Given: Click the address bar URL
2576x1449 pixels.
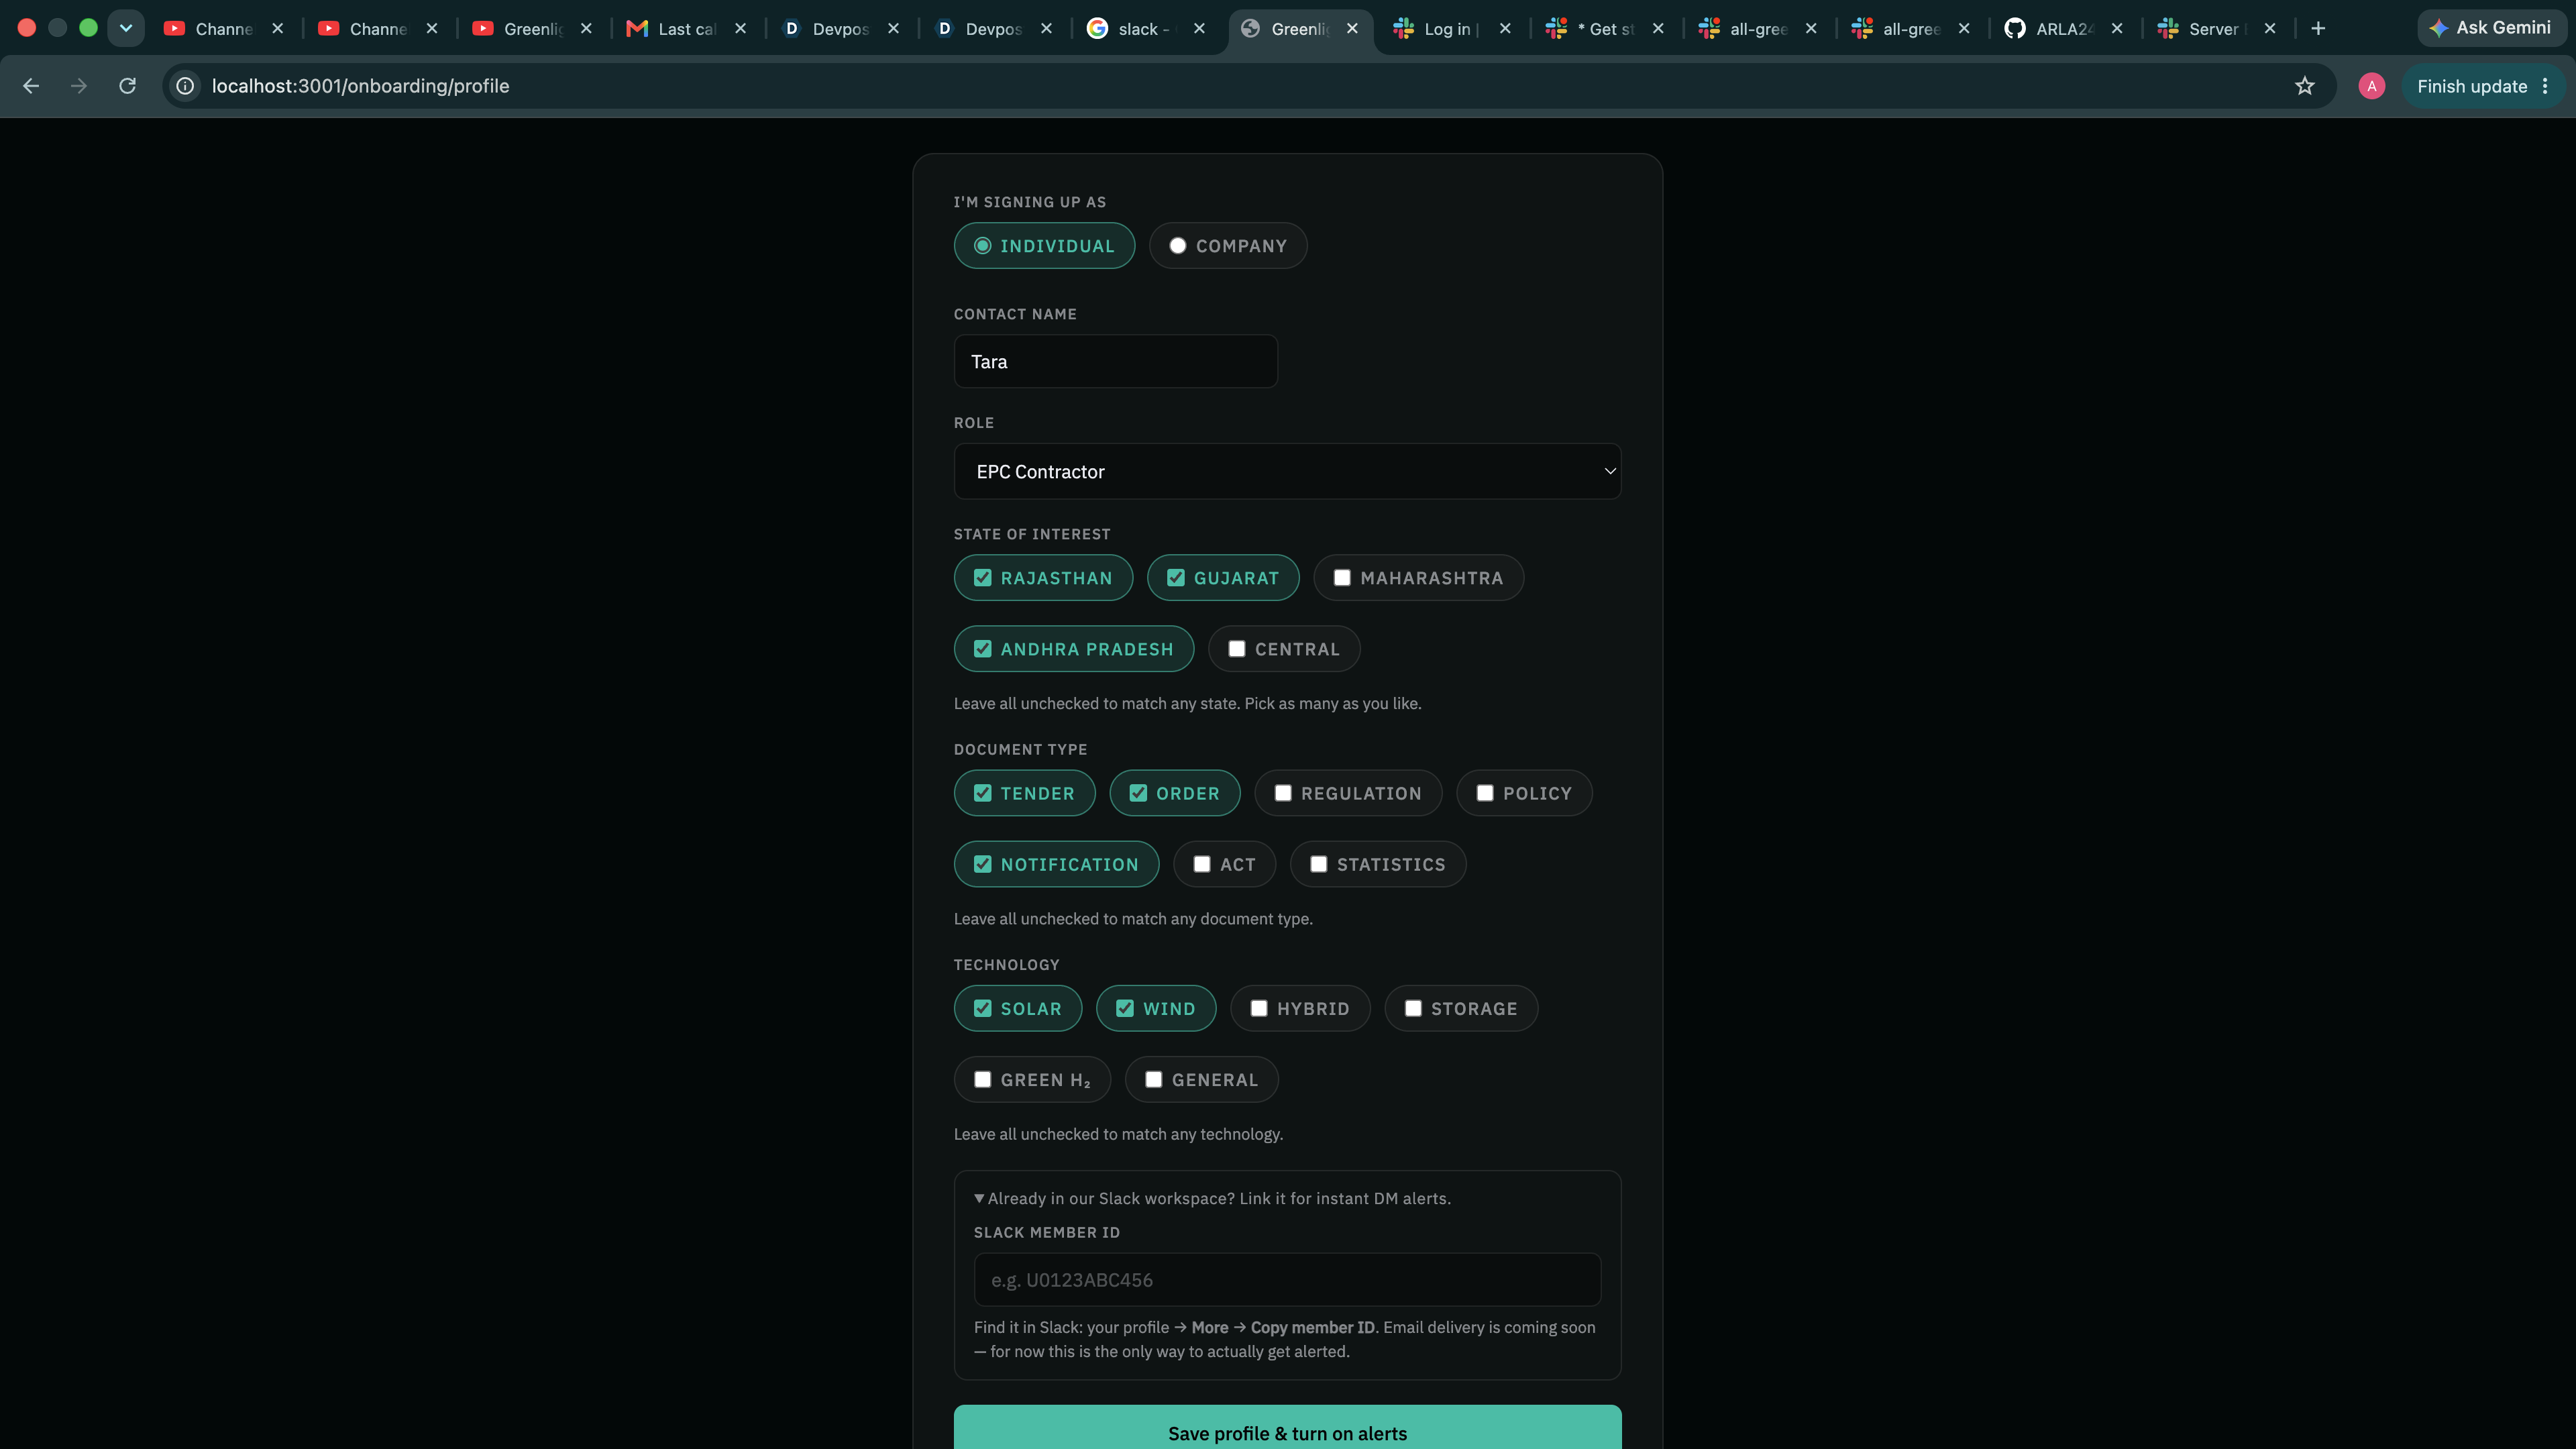Looking at the screenshot, I should (x=360, y=86).
